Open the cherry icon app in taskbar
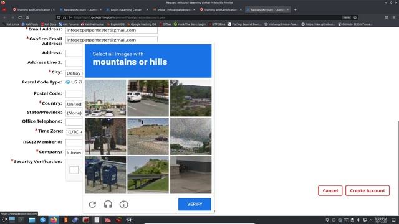Screen dimensions: 399x224 tap(118, 220)
